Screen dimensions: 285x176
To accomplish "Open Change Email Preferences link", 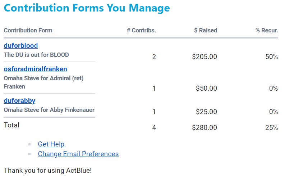I will (78, 154).
